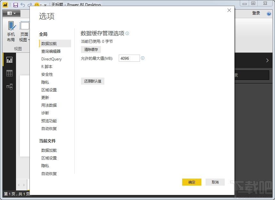Click the info icon beside the 4096 field
This screenshot has height=200, width=275.
[142, 58]
